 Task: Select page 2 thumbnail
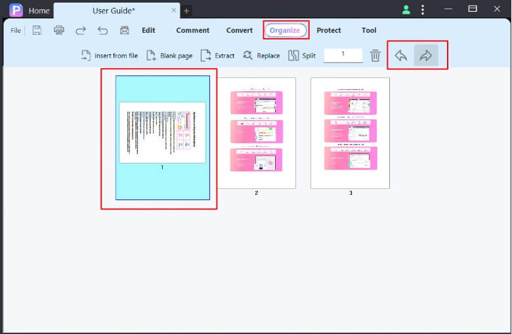[257, 133]
